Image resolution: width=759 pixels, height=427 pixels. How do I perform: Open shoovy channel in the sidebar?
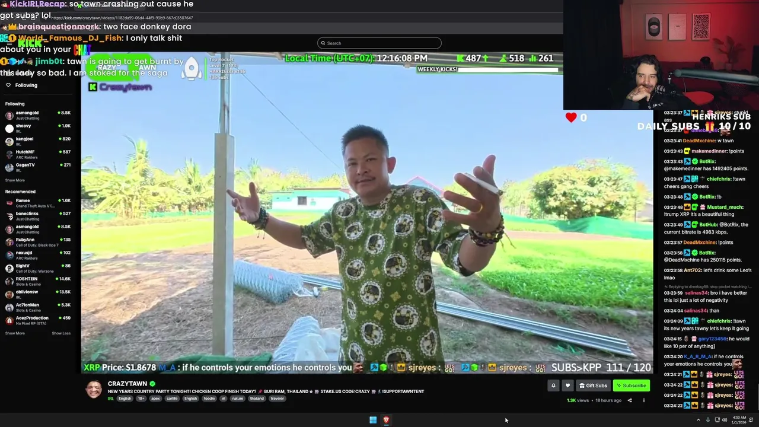pyautogui.click(x=38, y=128)
